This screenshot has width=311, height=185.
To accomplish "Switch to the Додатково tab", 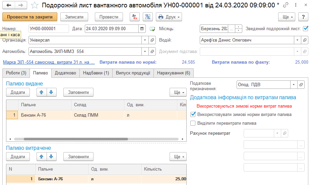I will point(65,73).
